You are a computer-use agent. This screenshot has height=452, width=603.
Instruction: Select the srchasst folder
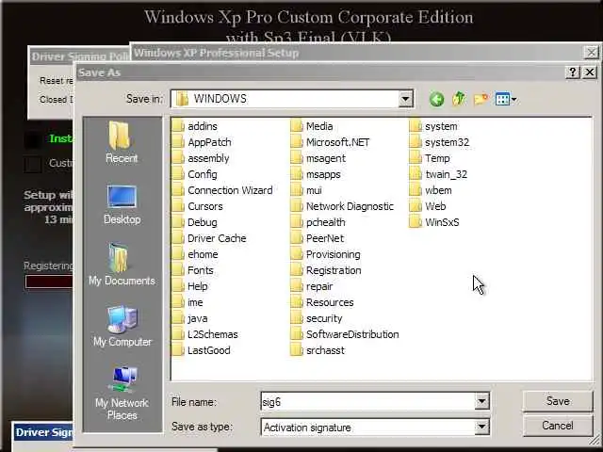click(318, 350)
